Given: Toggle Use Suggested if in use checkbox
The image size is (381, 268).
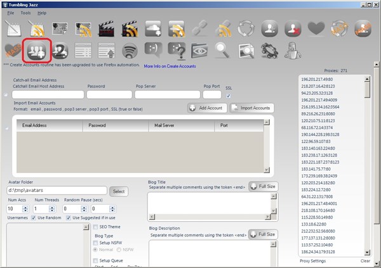Looking at the screenshot, I should tap(69, 218).
